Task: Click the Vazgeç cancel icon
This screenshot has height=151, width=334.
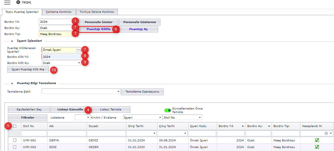Action: coord(18,2)
